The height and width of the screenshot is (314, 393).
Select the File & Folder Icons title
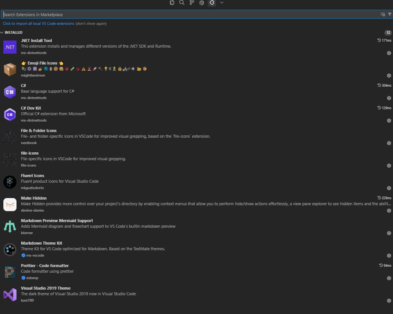pos(39,131)
